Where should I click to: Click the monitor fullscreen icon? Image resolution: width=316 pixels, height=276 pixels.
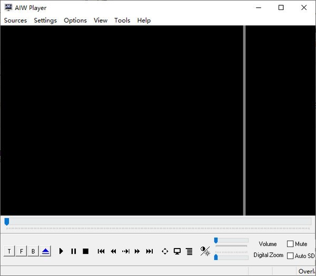click(x=177, y=251)
